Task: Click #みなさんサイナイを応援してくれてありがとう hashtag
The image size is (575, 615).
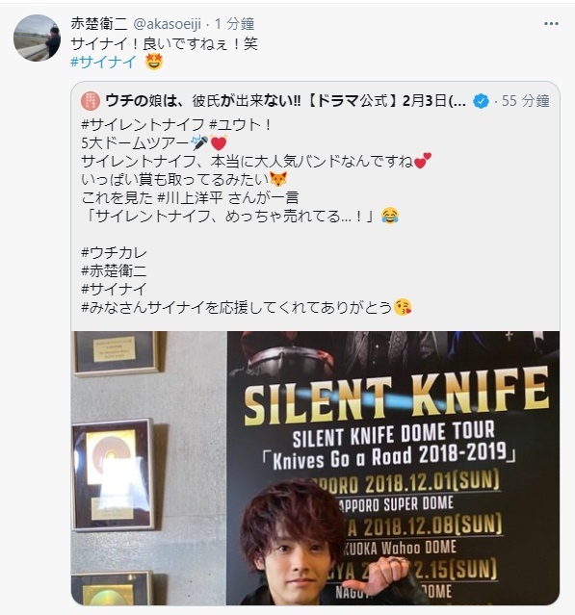Action: (237, 307)
